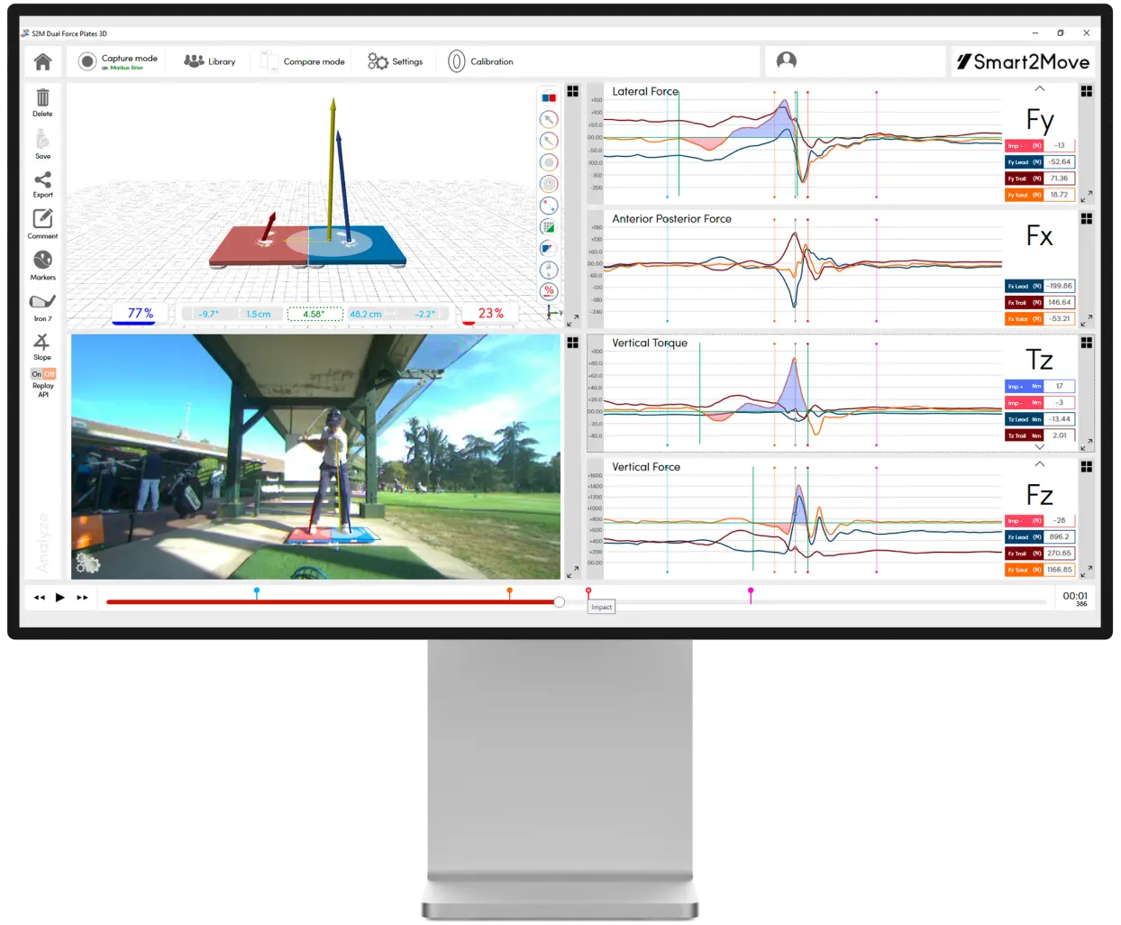1121x925 pixels.
Task: Click the Home icon
Action: click(x=42, y=62)
